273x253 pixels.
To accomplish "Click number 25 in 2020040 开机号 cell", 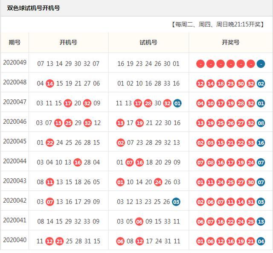I will pos(69,241).
